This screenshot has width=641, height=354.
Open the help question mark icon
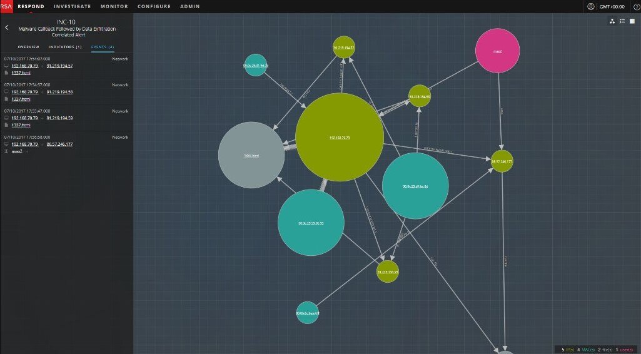point(637,6)
